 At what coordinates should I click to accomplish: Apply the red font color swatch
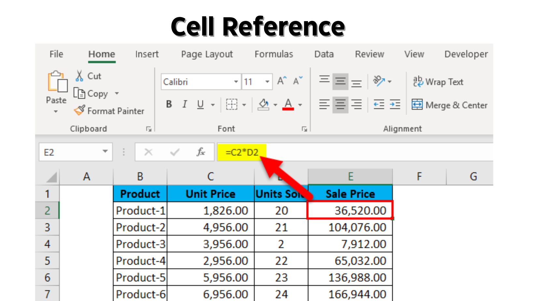pos(288,105)
